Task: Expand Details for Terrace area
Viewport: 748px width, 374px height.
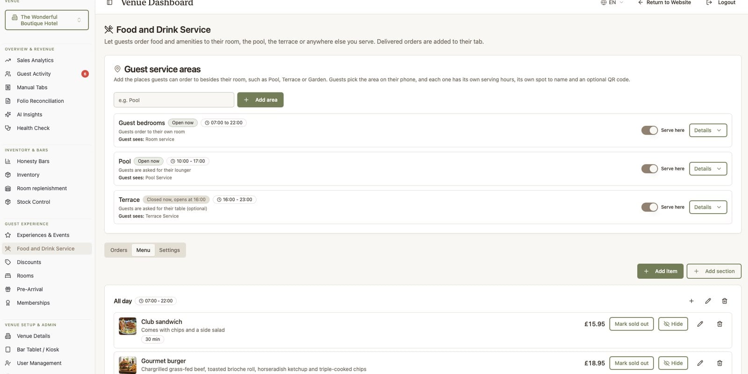Action: coord(708,207)
